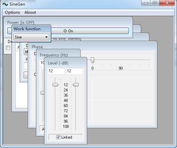Image resolution: width=177 pixels, height=148 pixels.
Task: Click the left level slider thumb
Action: click(x=55, y=85)
